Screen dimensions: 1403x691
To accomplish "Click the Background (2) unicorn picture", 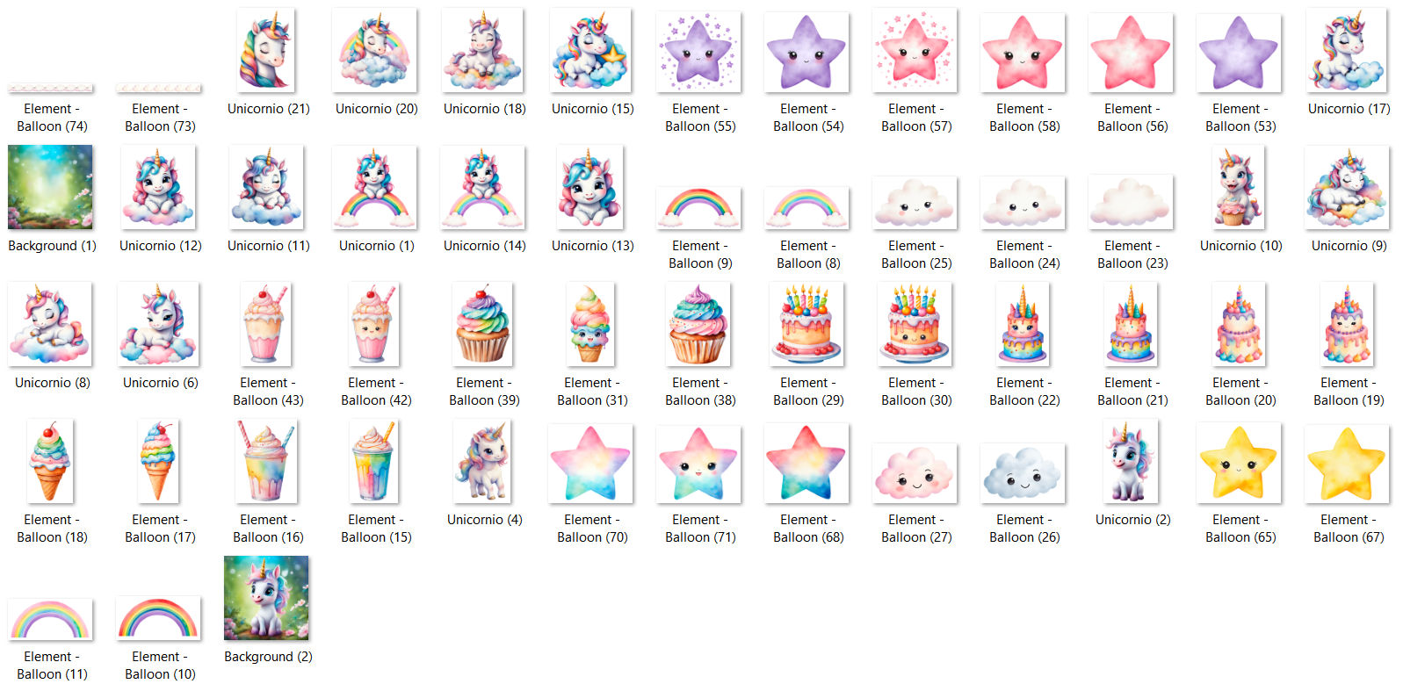I will (266, 598).
